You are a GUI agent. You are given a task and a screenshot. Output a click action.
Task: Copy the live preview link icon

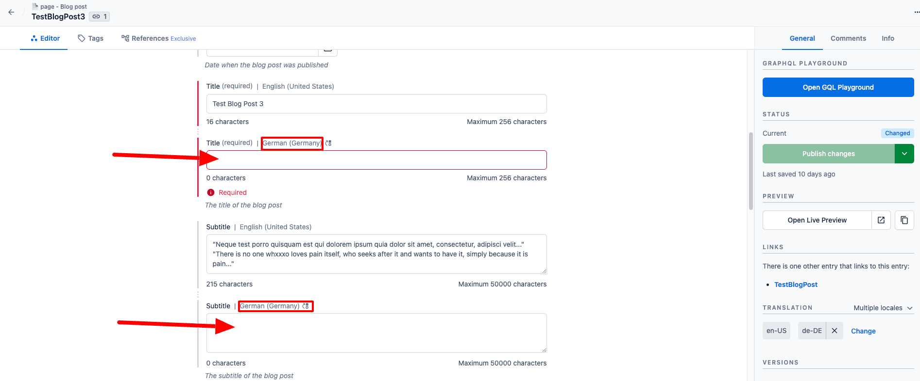[904, 220]
